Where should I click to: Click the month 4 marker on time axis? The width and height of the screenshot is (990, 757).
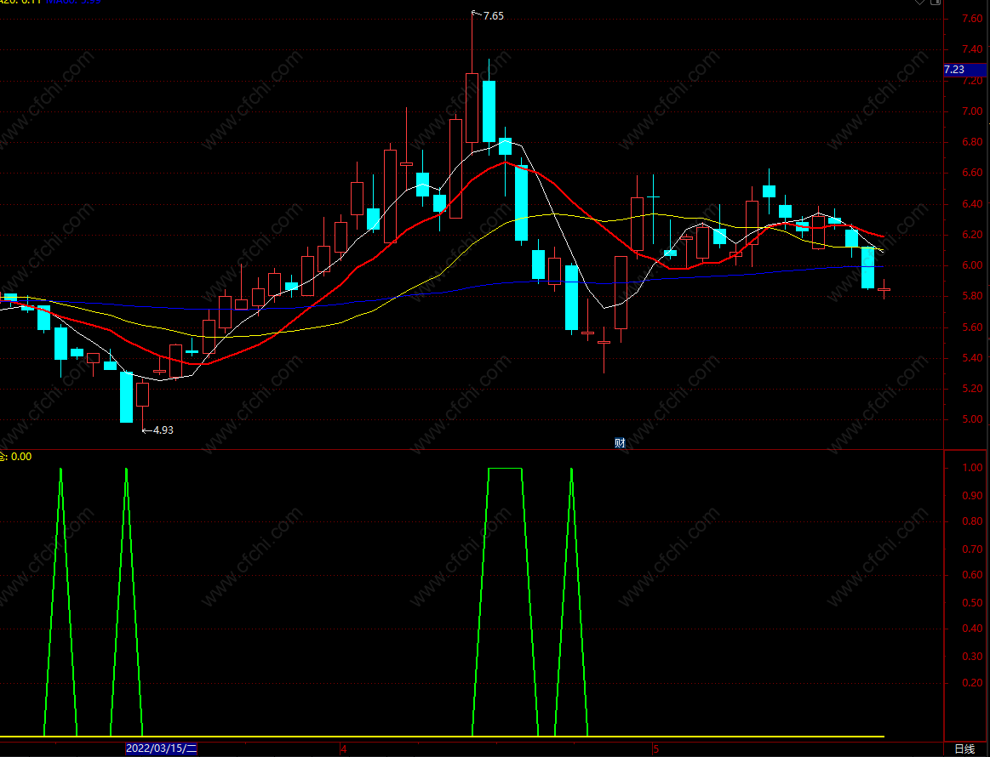click(343, 749)
